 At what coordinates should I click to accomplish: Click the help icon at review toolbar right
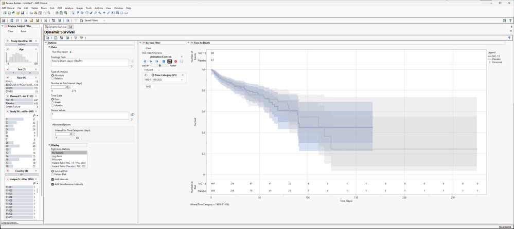510,21
